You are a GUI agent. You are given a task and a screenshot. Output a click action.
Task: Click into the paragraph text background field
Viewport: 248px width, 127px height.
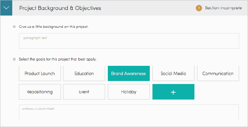coord(129,41)
